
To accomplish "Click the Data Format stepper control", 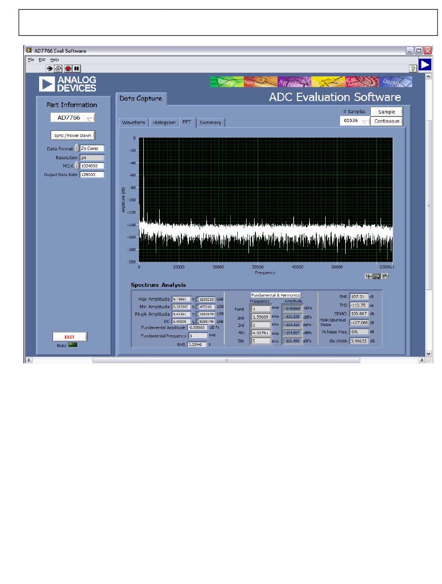I will (77, 149).
